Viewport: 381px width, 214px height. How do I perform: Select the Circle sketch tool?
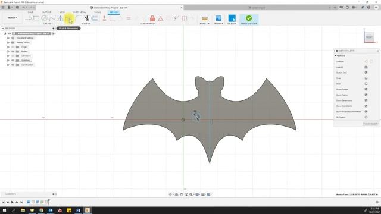pyautogui.click(x=44, y=18)
